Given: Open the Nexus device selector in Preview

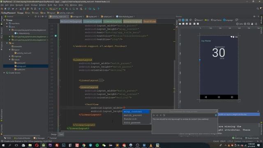Looking at the screenshot, I should (198, 20).
